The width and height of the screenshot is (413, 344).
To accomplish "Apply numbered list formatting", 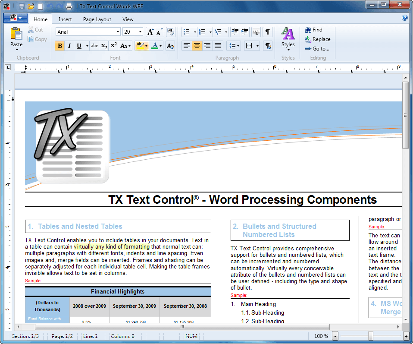I will pos(202,32).
